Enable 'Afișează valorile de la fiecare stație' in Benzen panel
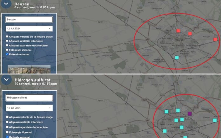Viewport: 221px width, 138px height. pos(7,36)
